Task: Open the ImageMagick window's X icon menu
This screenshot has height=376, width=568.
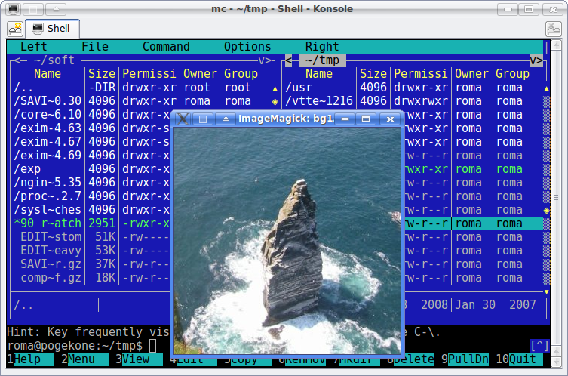Action: [183, 119]
